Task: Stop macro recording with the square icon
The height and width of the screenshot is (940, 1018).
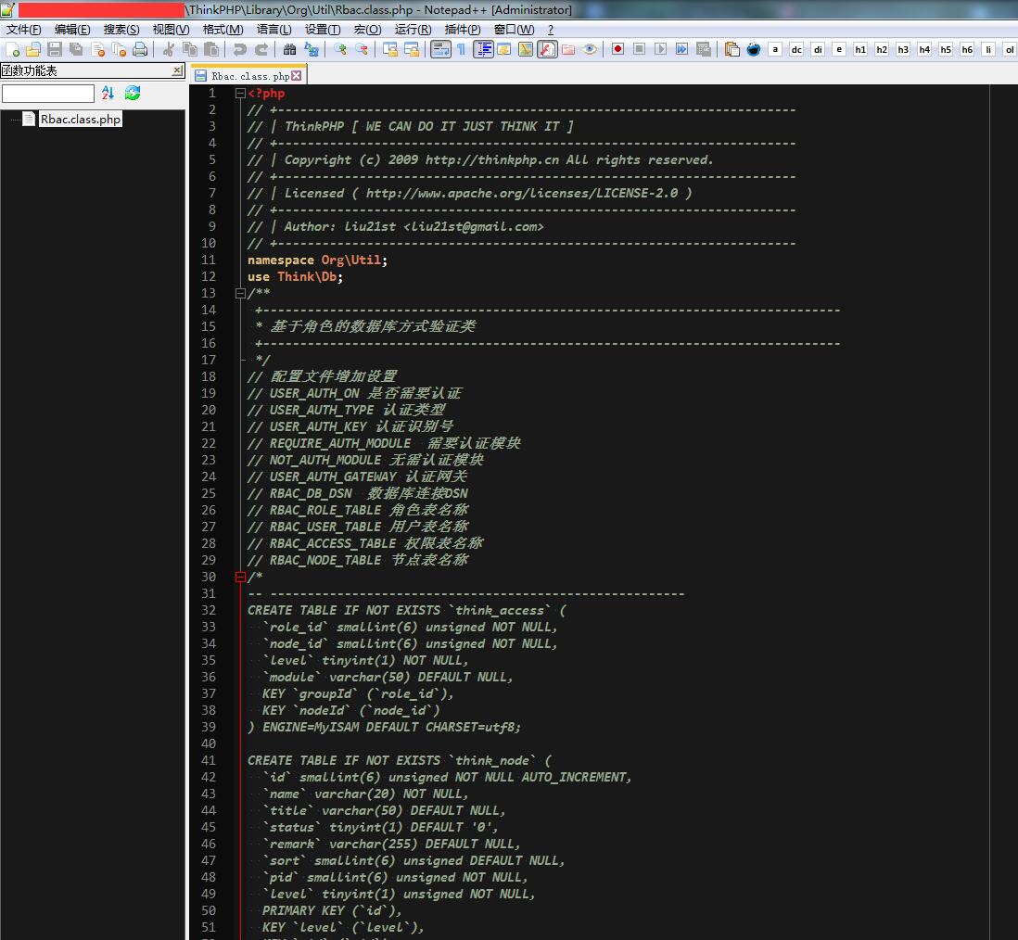Action: pos(640,49)
